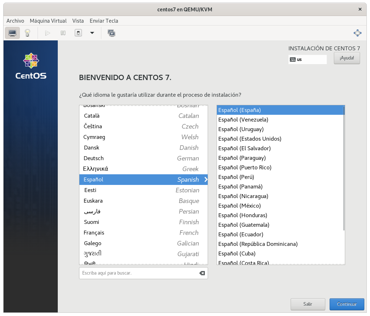This screenshot has height=316, width=370.
Task: Click the us keyboard layout indicator
Action: point(307,60)
